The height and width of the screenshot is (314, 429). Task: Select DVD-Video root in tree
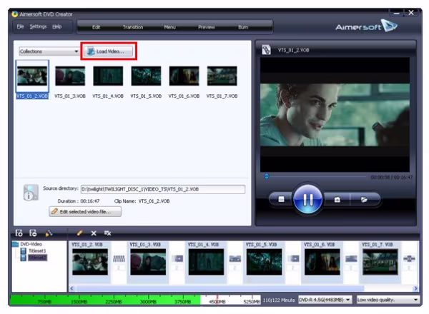31,244
